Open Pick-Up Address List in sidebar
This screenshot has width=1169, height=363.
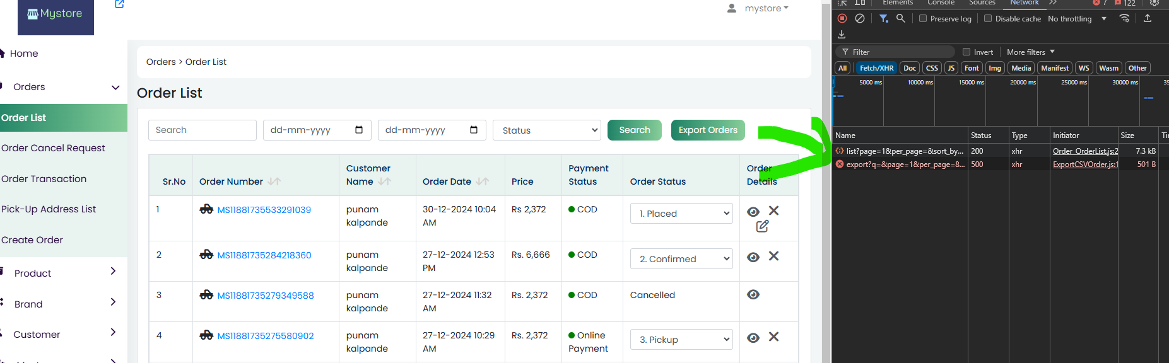(x=49, y=209)
